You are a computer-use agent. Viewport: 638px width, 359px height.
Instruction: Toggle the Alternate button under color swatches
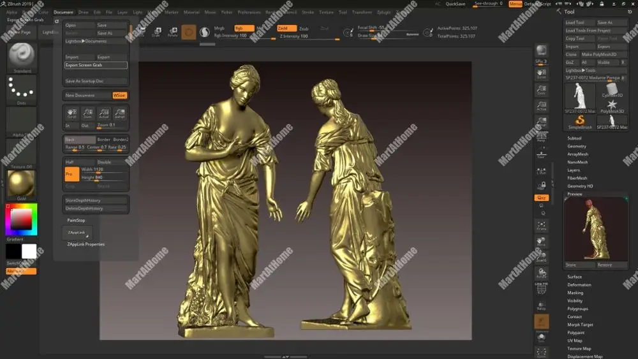pos(21,271)
